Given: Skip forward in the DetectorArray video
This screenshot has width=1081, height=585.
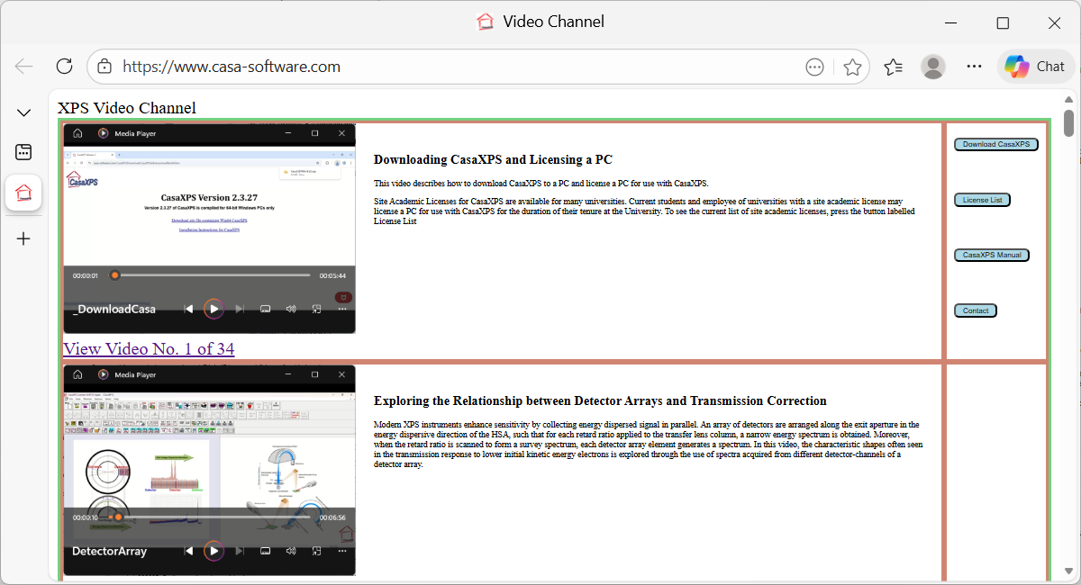Looking at the screenshot, I should pyautogui.click(x=239, y=551).
